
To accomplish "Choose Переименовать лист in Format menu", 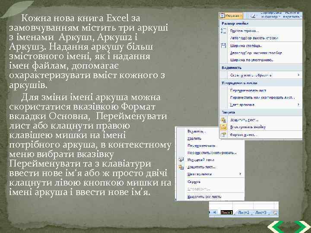I will point(248,91).
